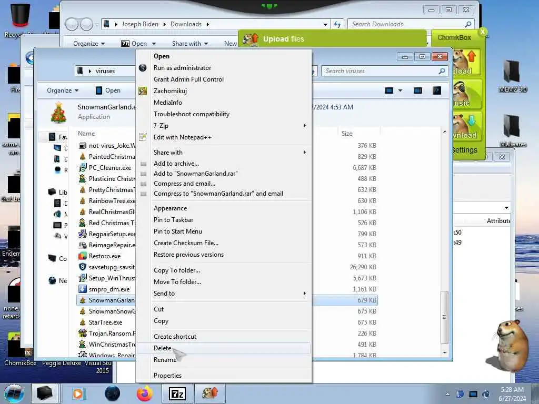Click the Zachomikuj hamster icon in menu
This screenshot has width=539, height=404.
[x=143, y=91]
